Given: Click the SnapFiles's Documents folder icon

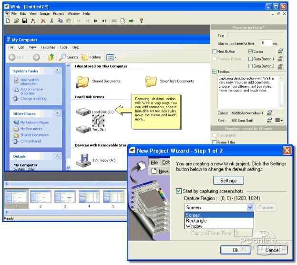Looking at the screenshot, I should coord(151,82).
